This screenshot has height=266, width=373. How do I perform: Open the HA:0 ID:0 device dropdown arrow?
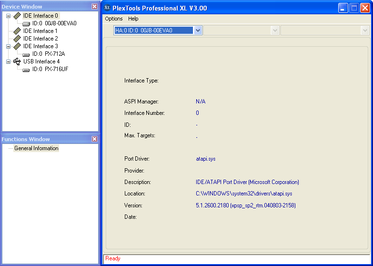click(x=198, y=31)
